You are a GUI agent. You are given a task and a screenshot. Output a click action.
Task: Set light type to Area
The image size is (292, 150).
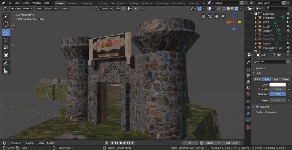[285, 79]
